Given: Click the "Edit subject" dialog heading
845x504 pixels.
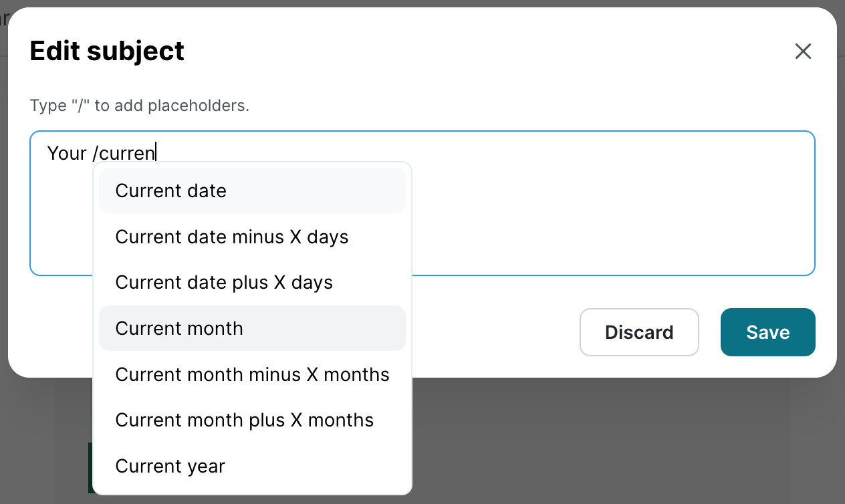Looking at the screenshot, I should pos(107,51).
